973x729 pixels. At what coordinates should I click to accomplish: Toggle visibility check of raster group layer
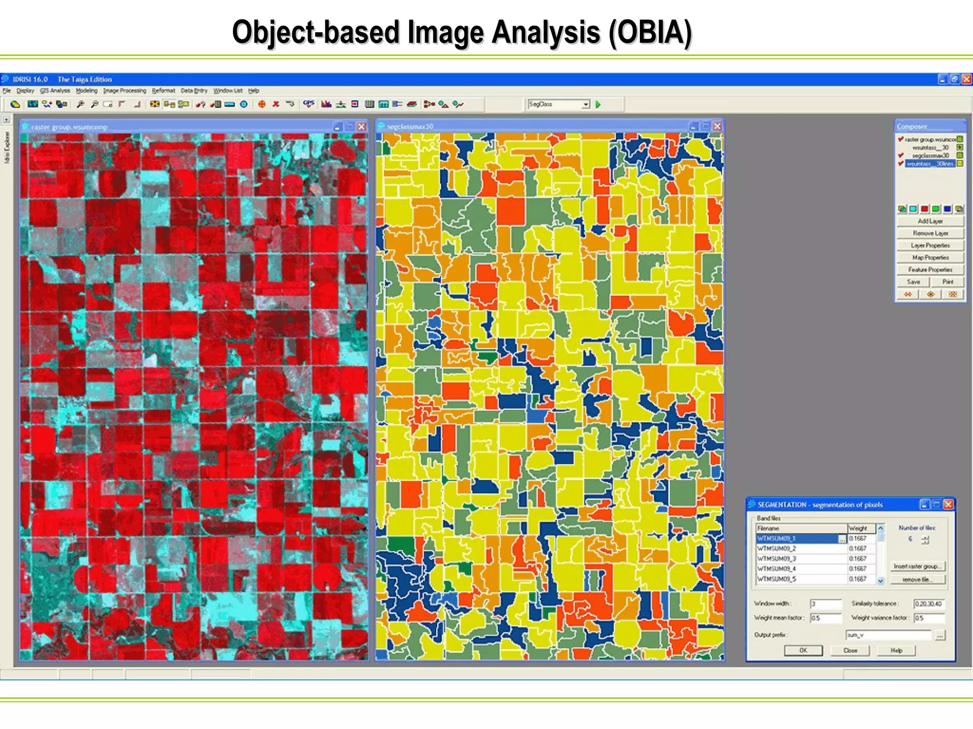pos(901,139)
